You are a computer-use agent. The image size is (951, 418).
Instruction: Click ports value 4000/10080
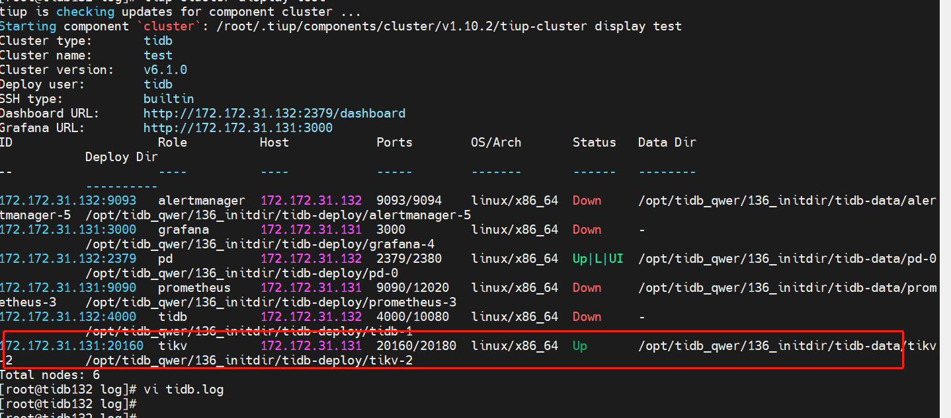[413, 317]
